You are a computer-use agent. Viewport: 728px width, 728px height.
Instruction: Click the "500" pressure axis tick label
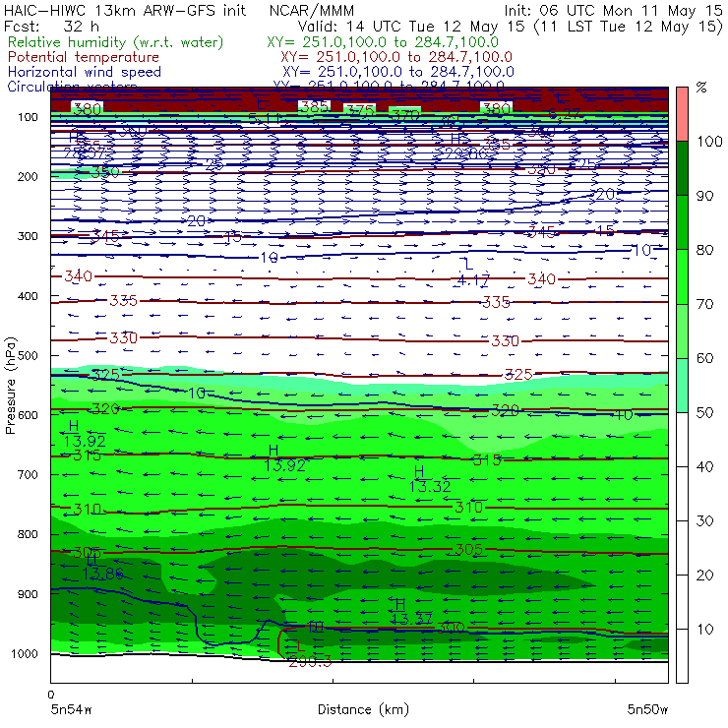28,356
